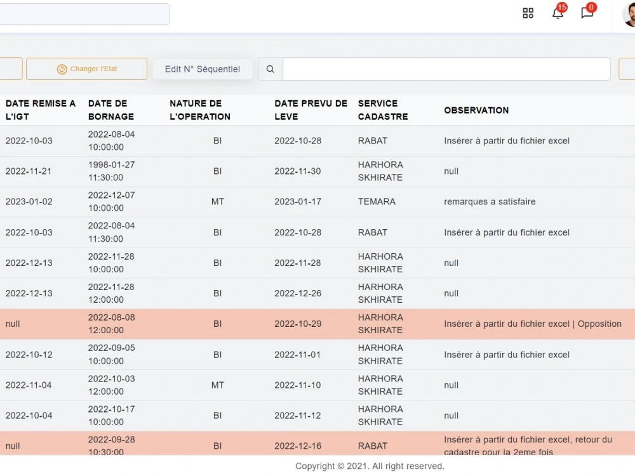Select the TEMARA row with remarques a satisfaire
This screenshot has width=635, height=476.
(317, 202)
